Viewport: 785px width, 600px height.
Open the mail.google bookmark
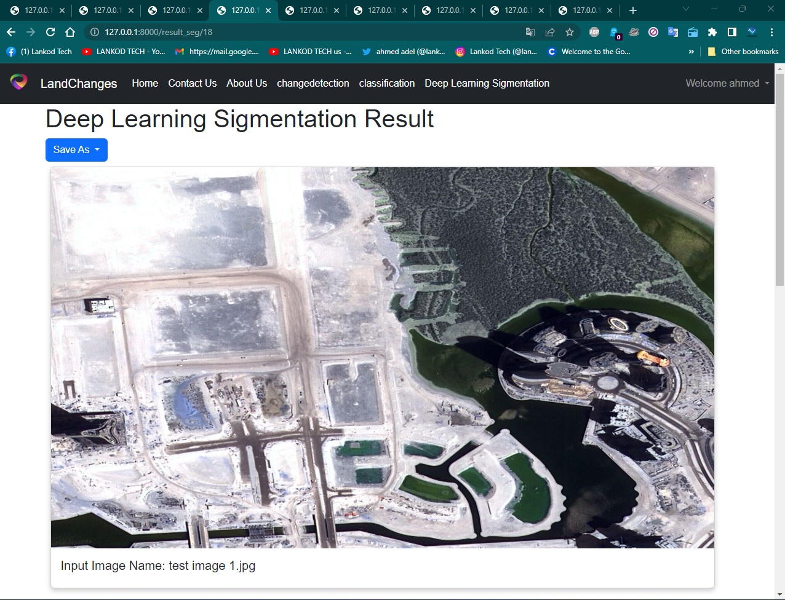tap(217, 52)
